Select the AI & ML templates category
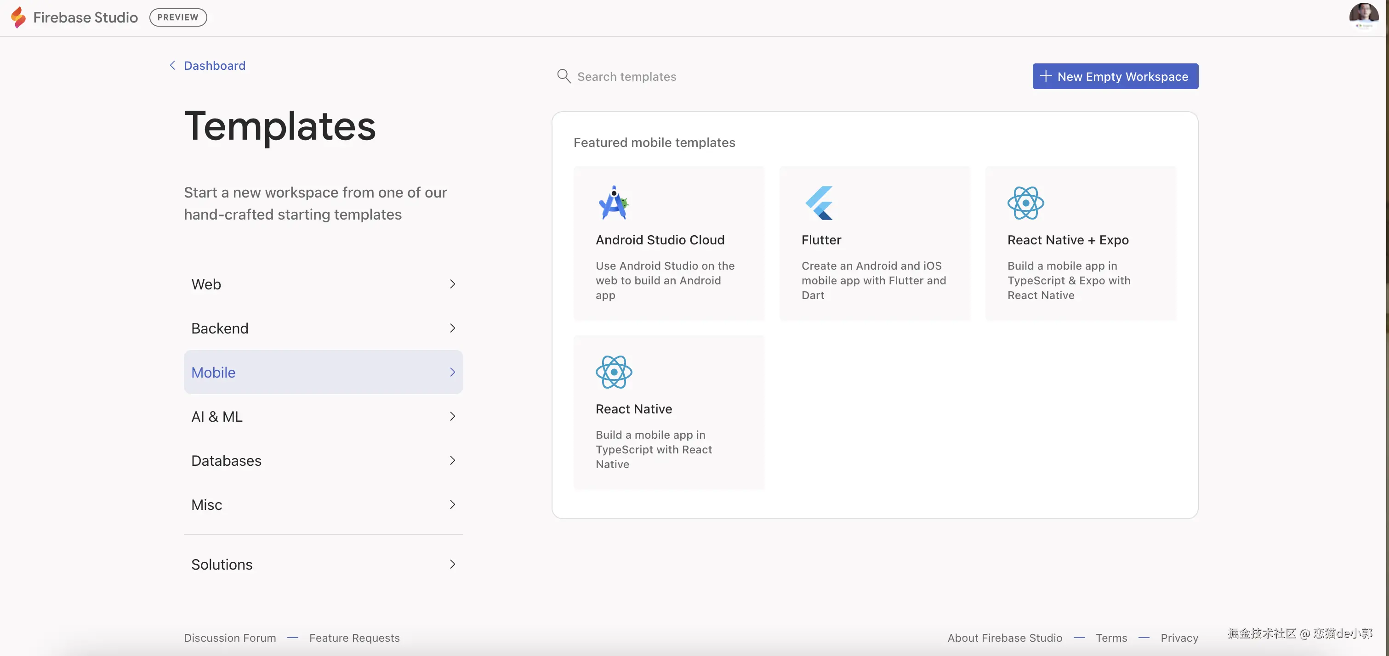The height and width of the screenshot is (656, 1389). click(x=324, y=416)
